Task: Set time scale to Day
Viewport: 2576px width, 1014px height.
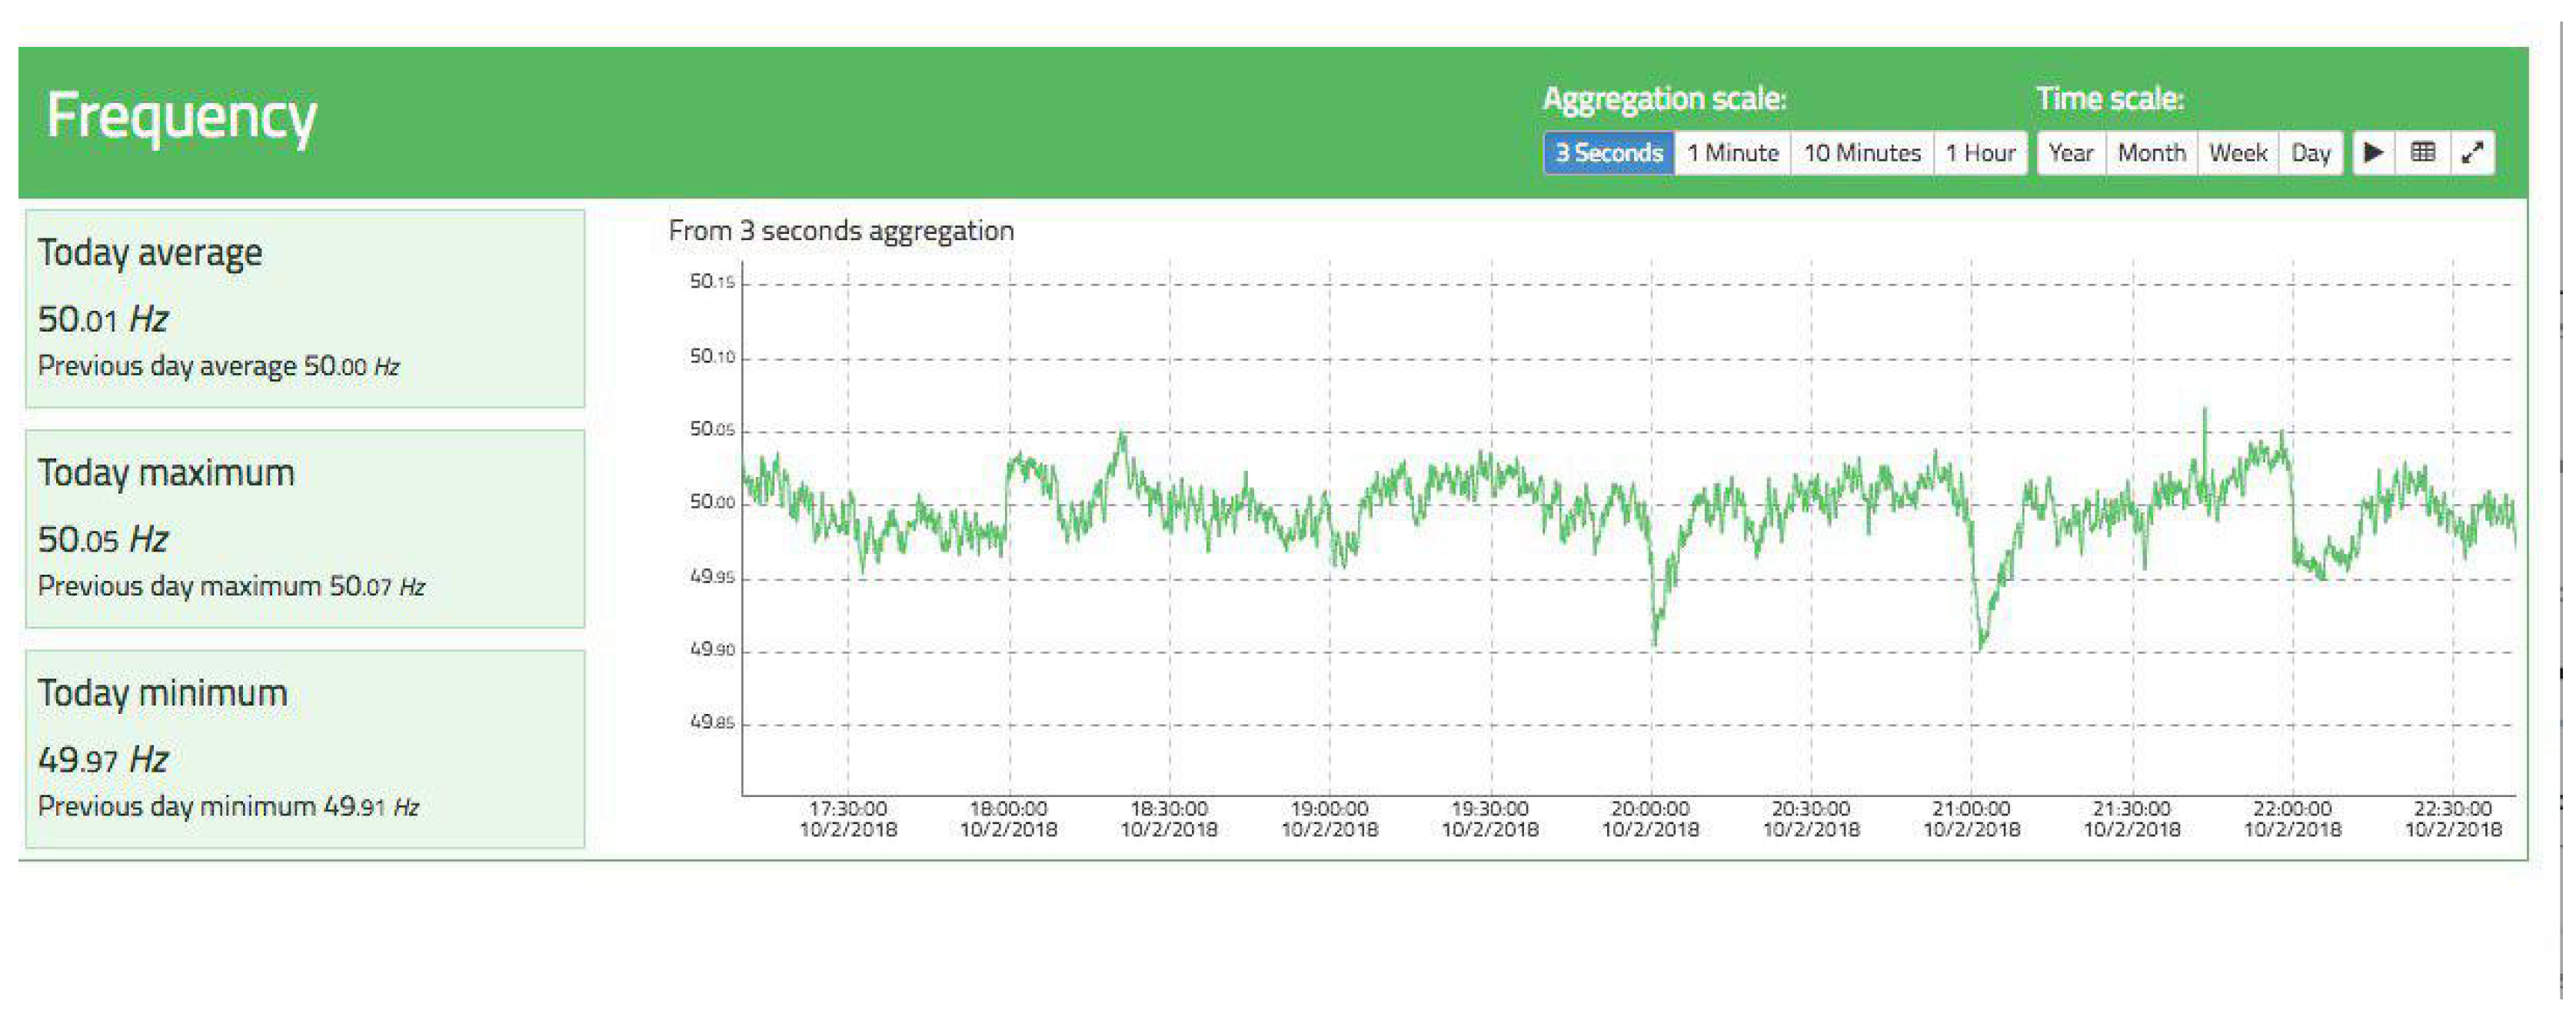Action: 2310,153
